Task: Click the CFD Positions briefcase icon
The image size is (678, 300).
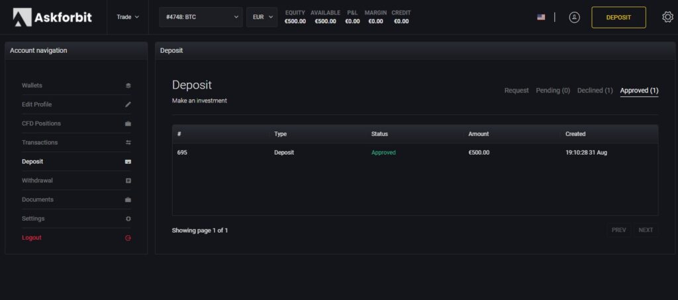Action: [128, 124]
